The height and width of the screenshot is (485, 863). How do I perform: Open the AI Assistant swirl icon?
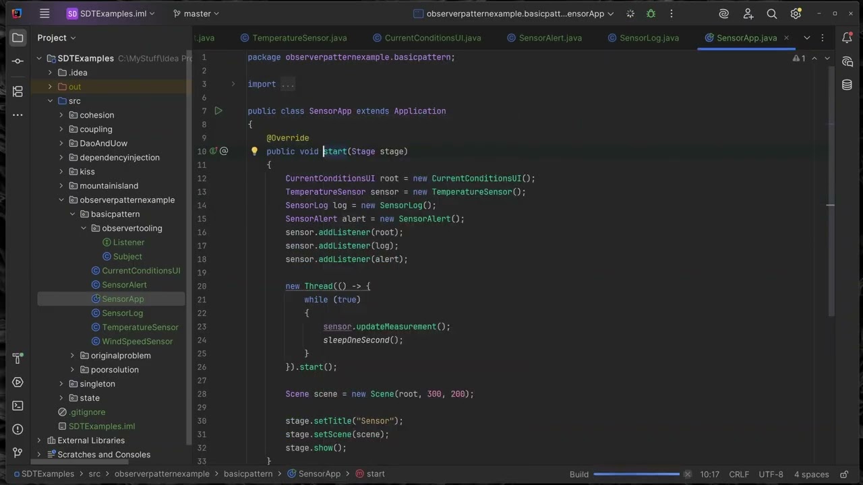click(724, 13)
